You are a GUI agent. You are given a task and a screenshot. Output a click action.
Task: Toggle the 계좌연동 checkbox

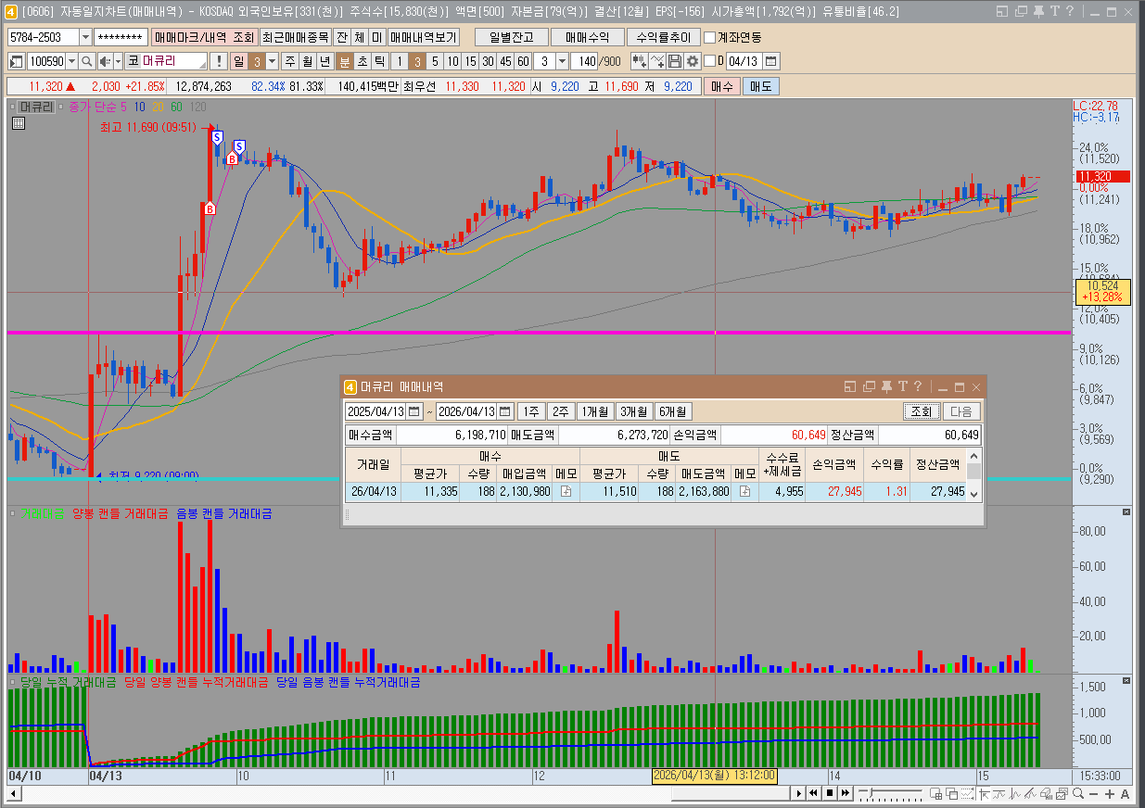click(710, 37)
